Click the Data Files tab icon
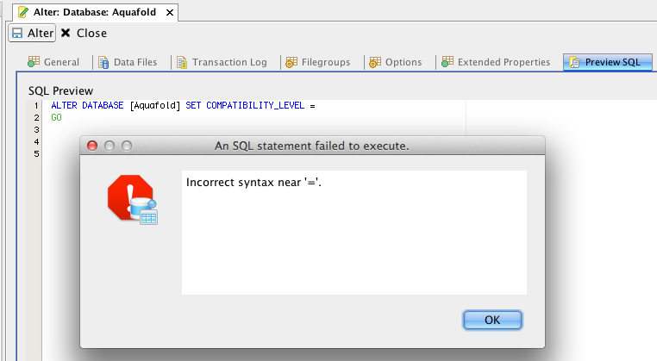Image resolution: width=657 pixels, height=361 pixels. point(103,62)
